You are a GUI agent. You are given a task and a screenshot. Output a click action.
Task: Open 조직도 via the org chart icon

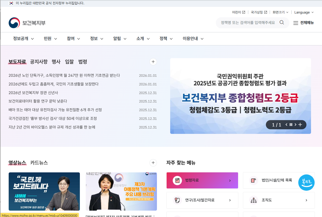(254, 200)
